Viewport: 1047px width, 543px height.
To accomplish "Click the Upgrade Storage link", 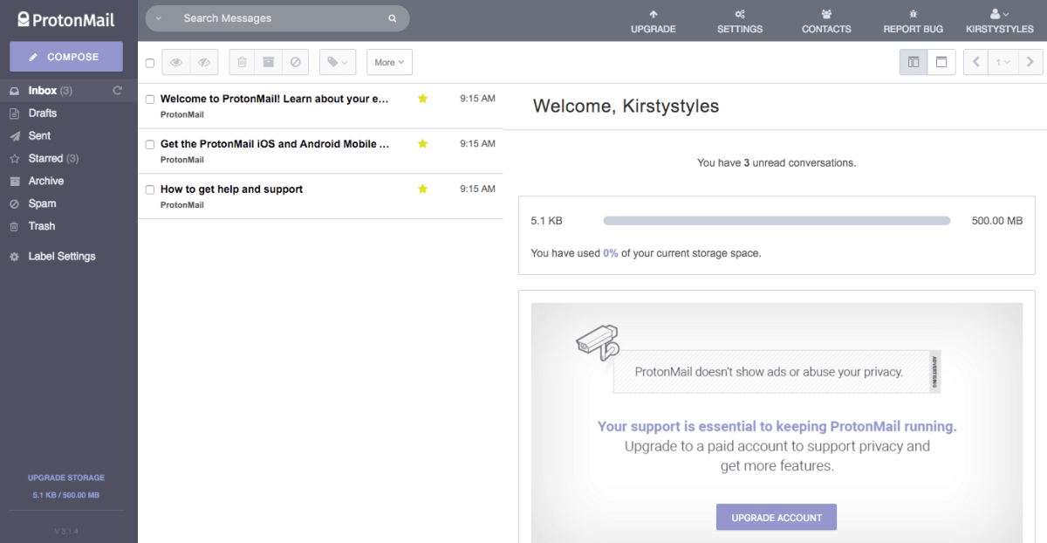I will click(66, 478).
